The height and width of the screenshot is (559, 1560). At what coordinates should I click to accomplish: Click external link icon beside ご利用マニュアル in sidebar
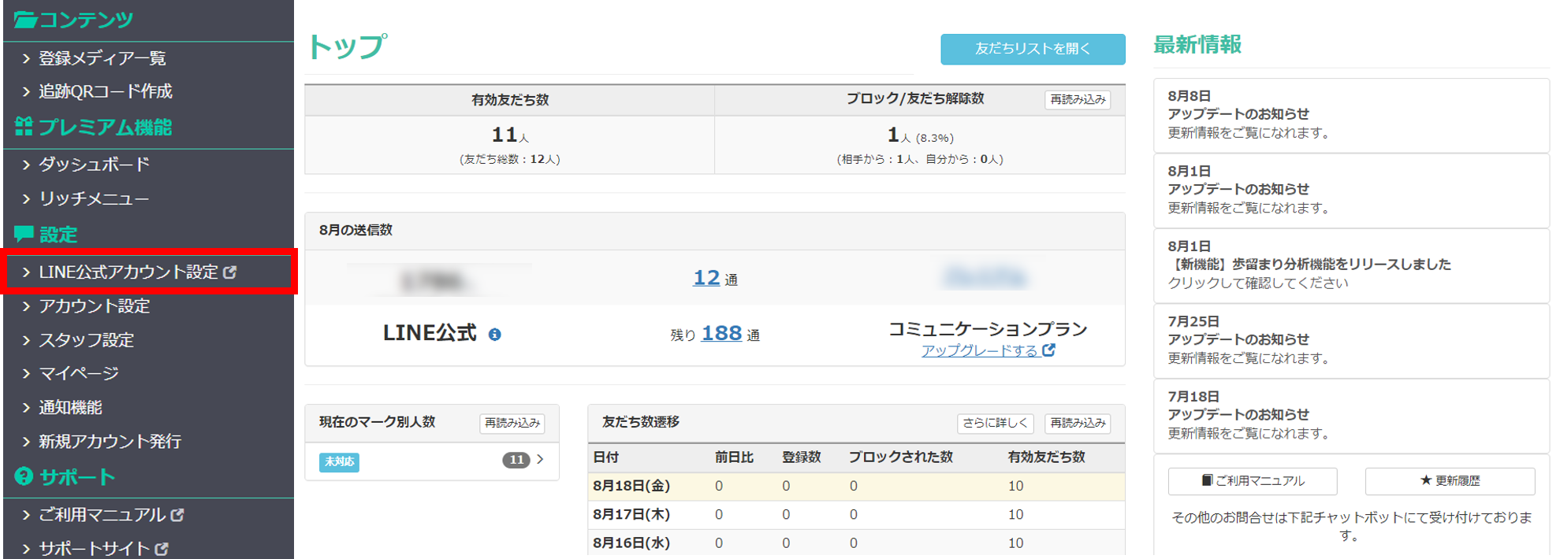[177, 515]
